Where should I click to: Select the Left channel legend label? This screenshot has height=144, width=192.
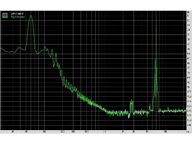click(17, 13)
